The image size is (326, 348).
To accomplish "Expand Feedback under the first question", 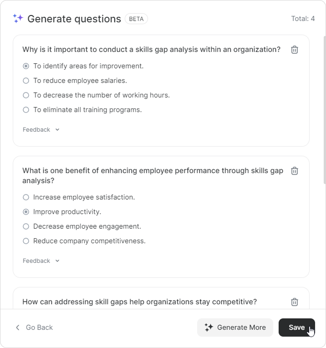I will pos(41,130).
